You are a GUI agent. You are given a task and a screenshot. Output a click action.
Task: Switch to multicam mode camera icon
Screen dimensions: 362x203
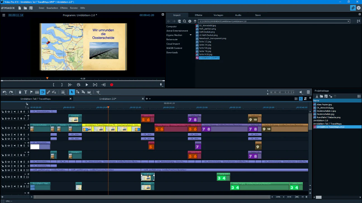pyautogui.click(x=306, y=99)
